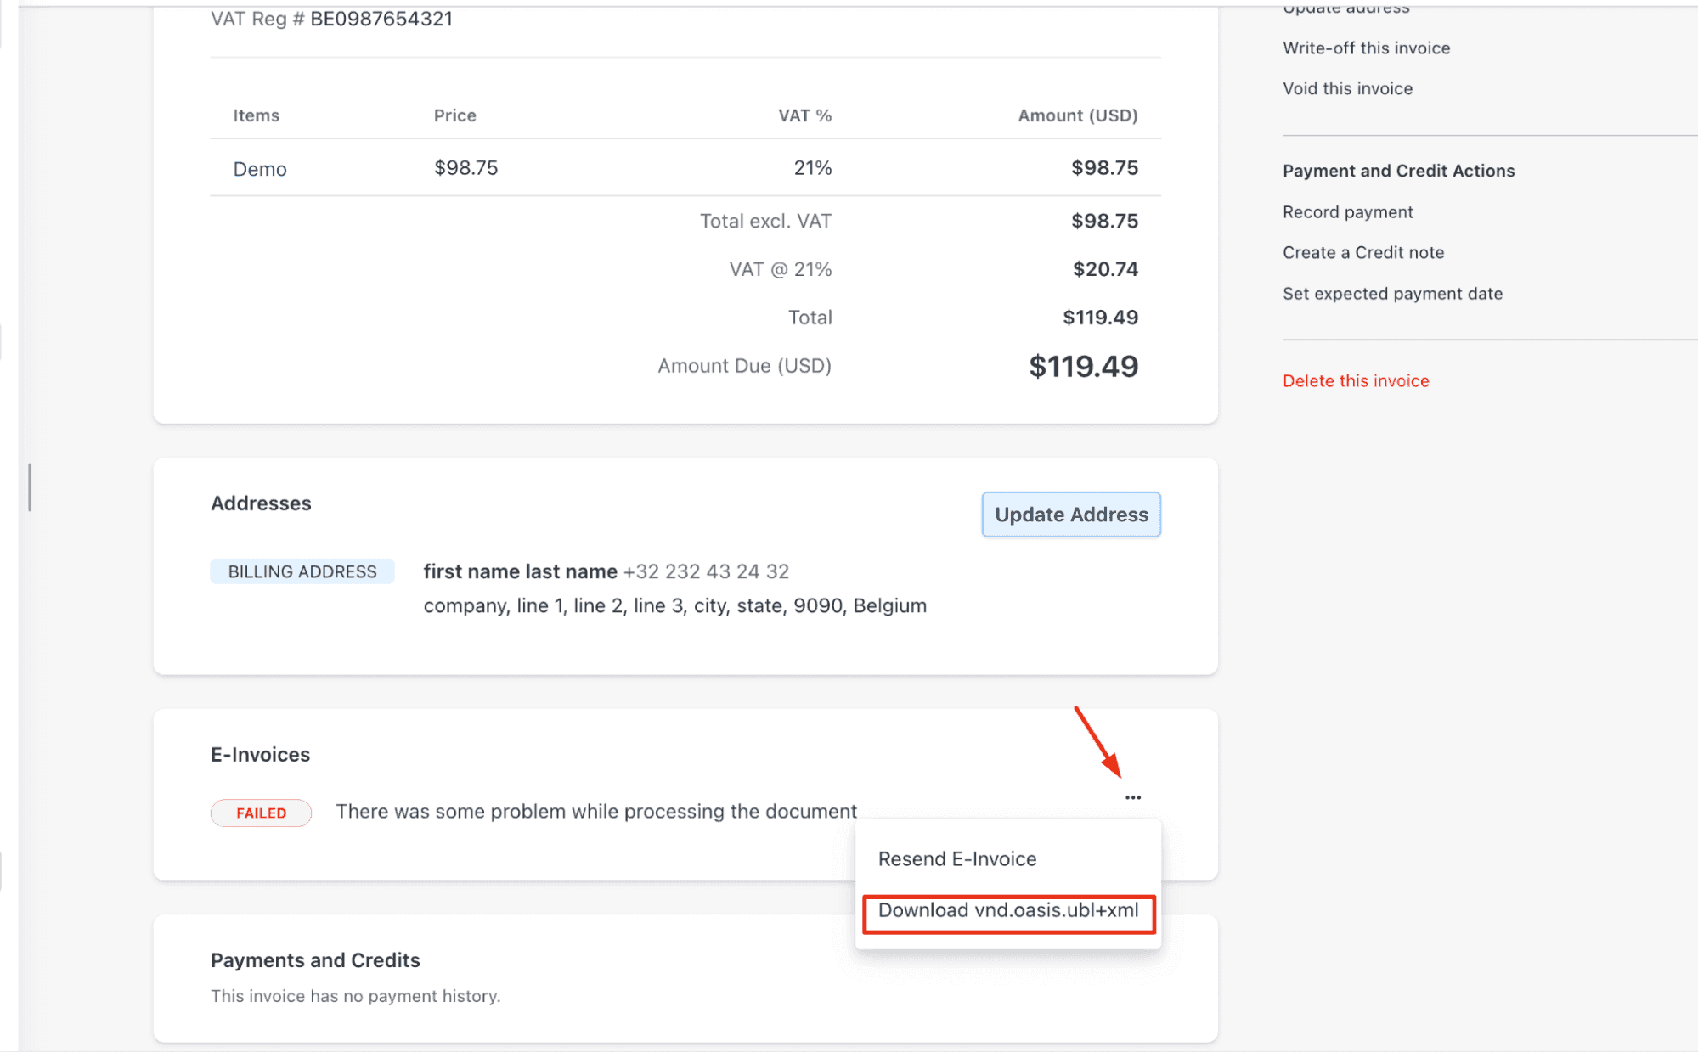Image resolution: width=1698 pixels, height=1052 pixels.
Task: Void this invoice from sidebar
Action: click(1347, 88)
